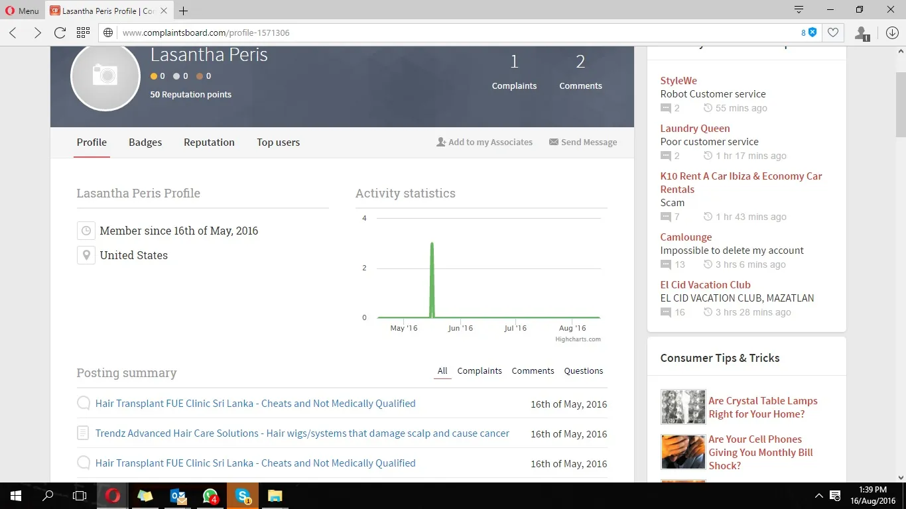Filter posting summary by Comments

[x=533, y=371]
